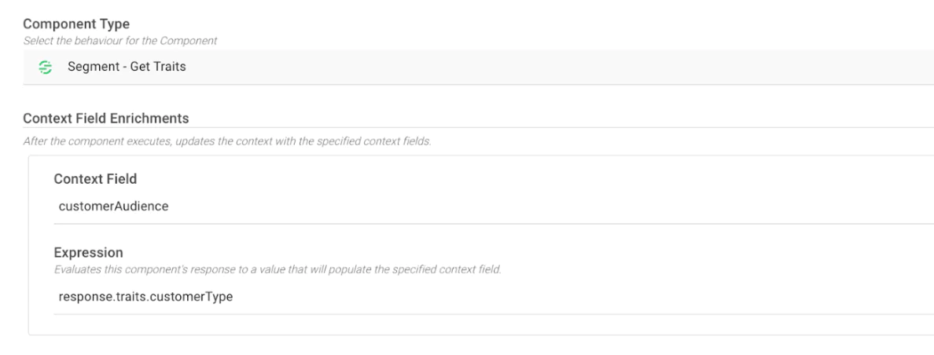Viewport: 934px width, 355px height.
Task: Click the "After the component executes" description
Action: pyautogui.click(x=226, y=141)
